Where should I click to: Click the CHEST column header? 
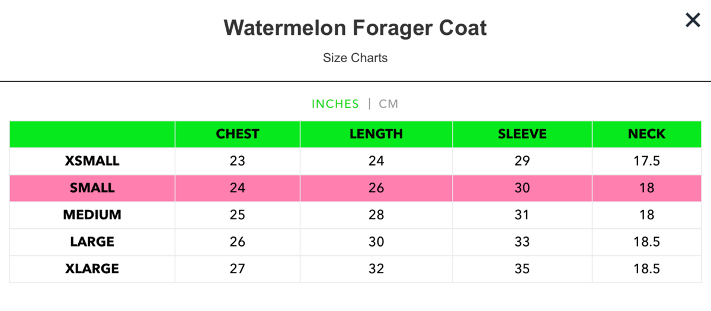(x=238, y=134)
